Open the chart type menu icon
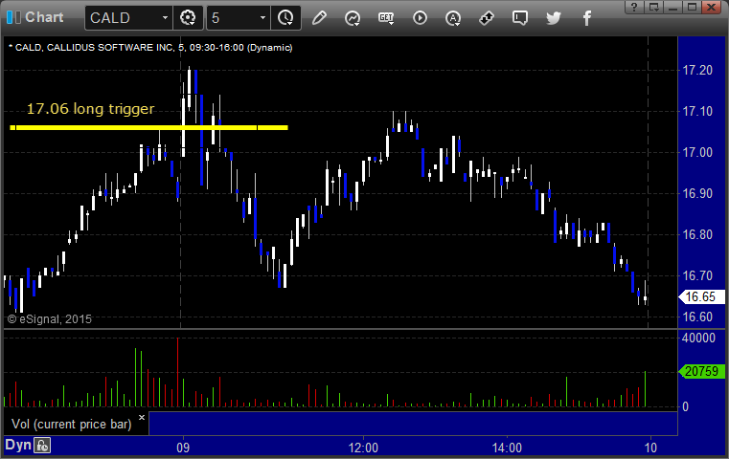 (x=353, y=18)
